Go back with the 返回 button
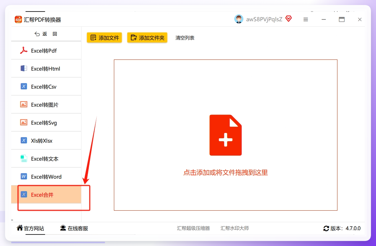 click(46, 34)
